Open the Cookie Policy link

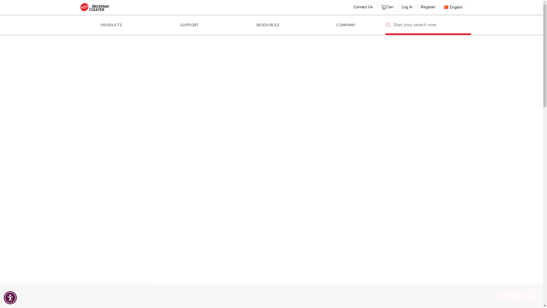click(x=102, y=299)
